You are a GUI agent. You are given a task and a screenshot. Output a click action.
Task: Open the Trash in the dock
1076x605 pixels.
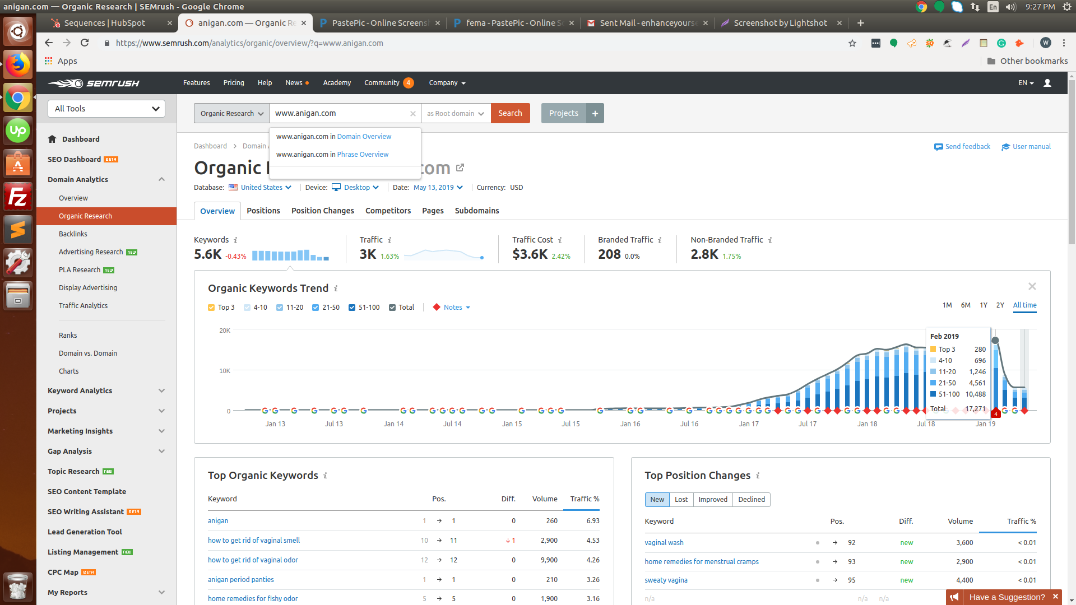(x=18, y=587)
